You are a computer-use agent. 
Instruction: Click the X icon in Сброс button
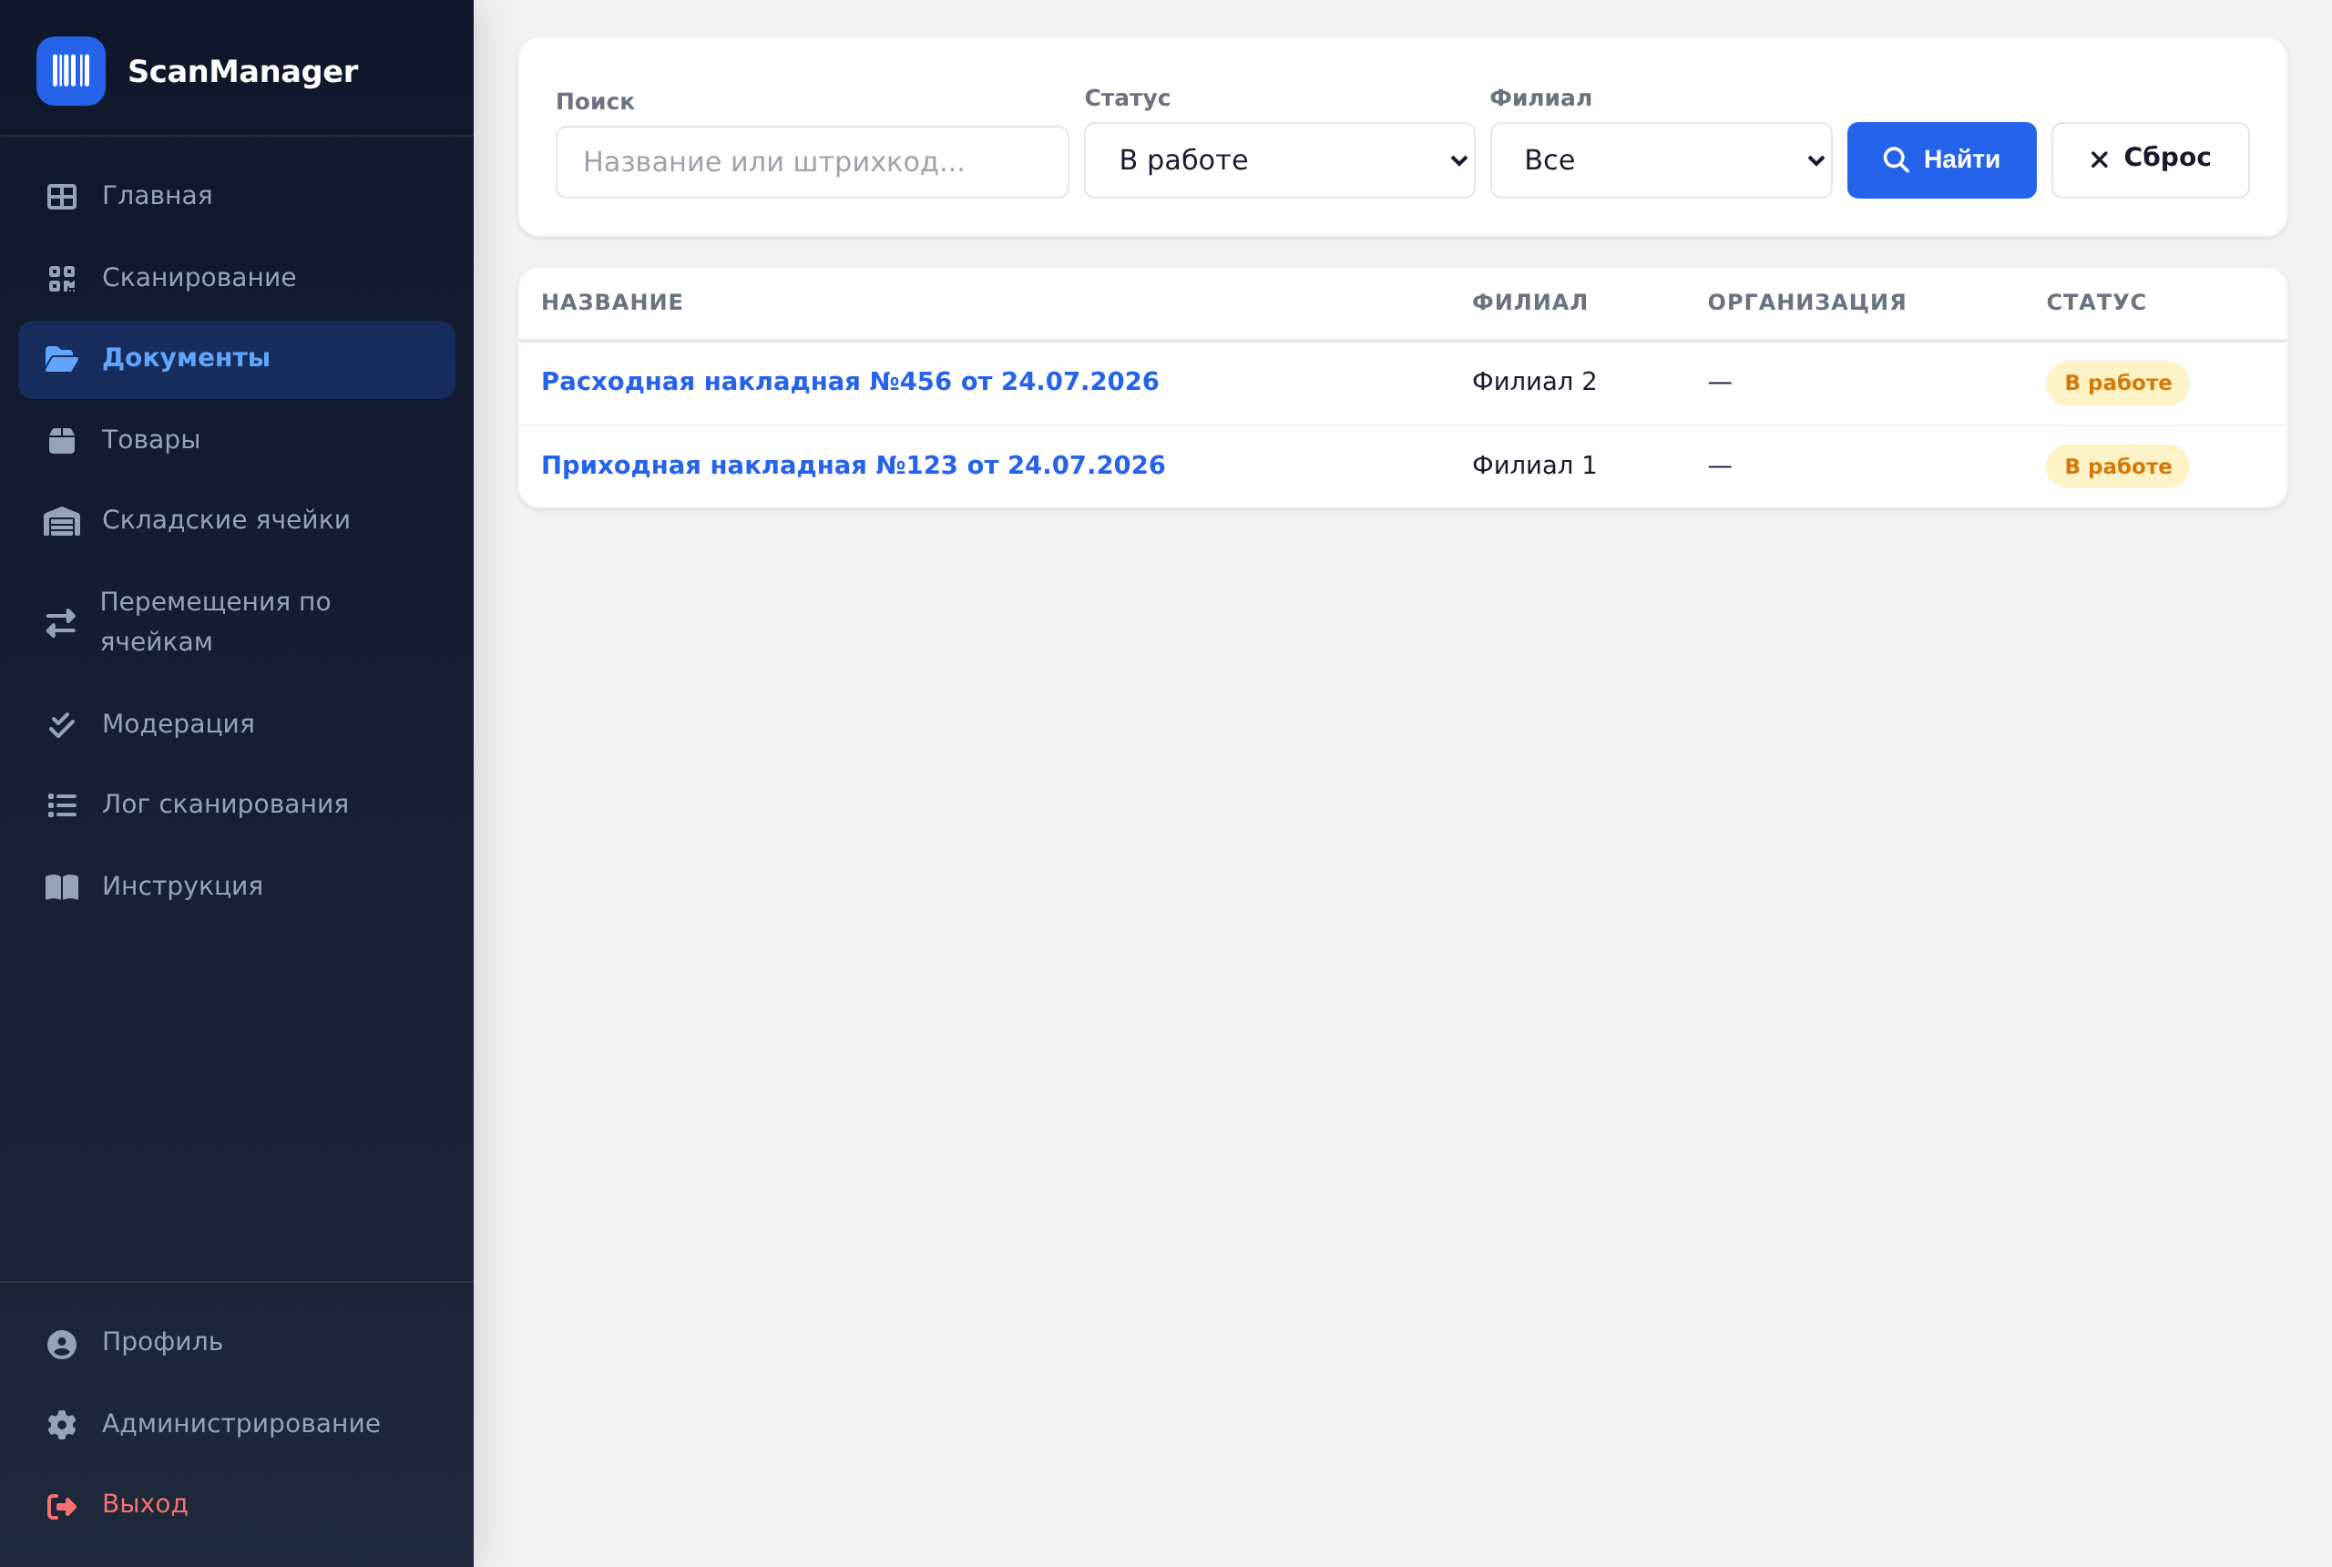(2099, 160)
